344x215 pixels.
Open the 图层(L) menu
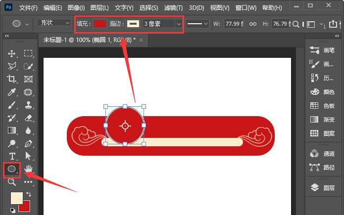tap(99, 8)
